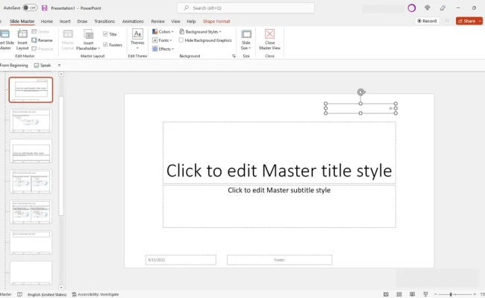Switch to Reading View icon
Screen dimensions: 485x298
click(413, 294)
